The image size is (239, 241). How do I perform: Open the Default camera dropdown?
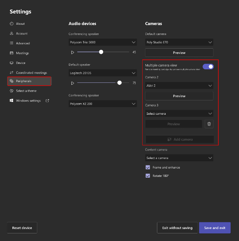point(179,42)
